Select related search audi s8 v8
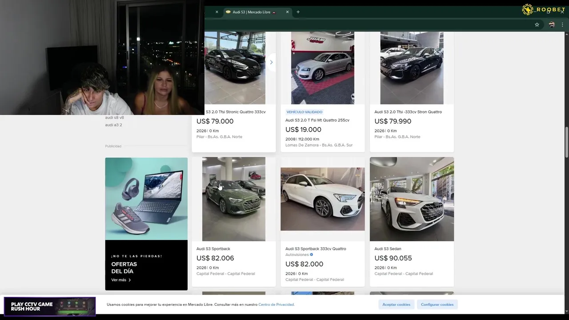This screenshot has height=320, width=569. (114, 118)
